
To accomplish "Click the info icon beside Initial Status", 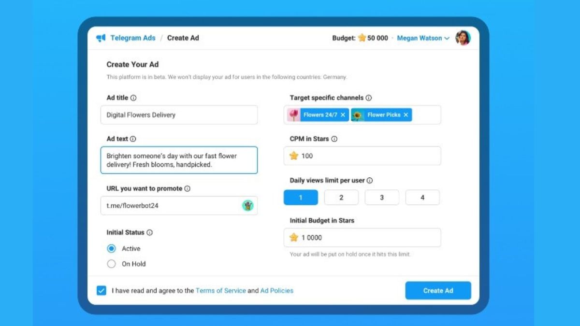I will point(149,232).
